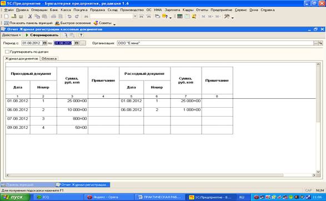Click the cell with amount 10 000=00

click(72, 112)
